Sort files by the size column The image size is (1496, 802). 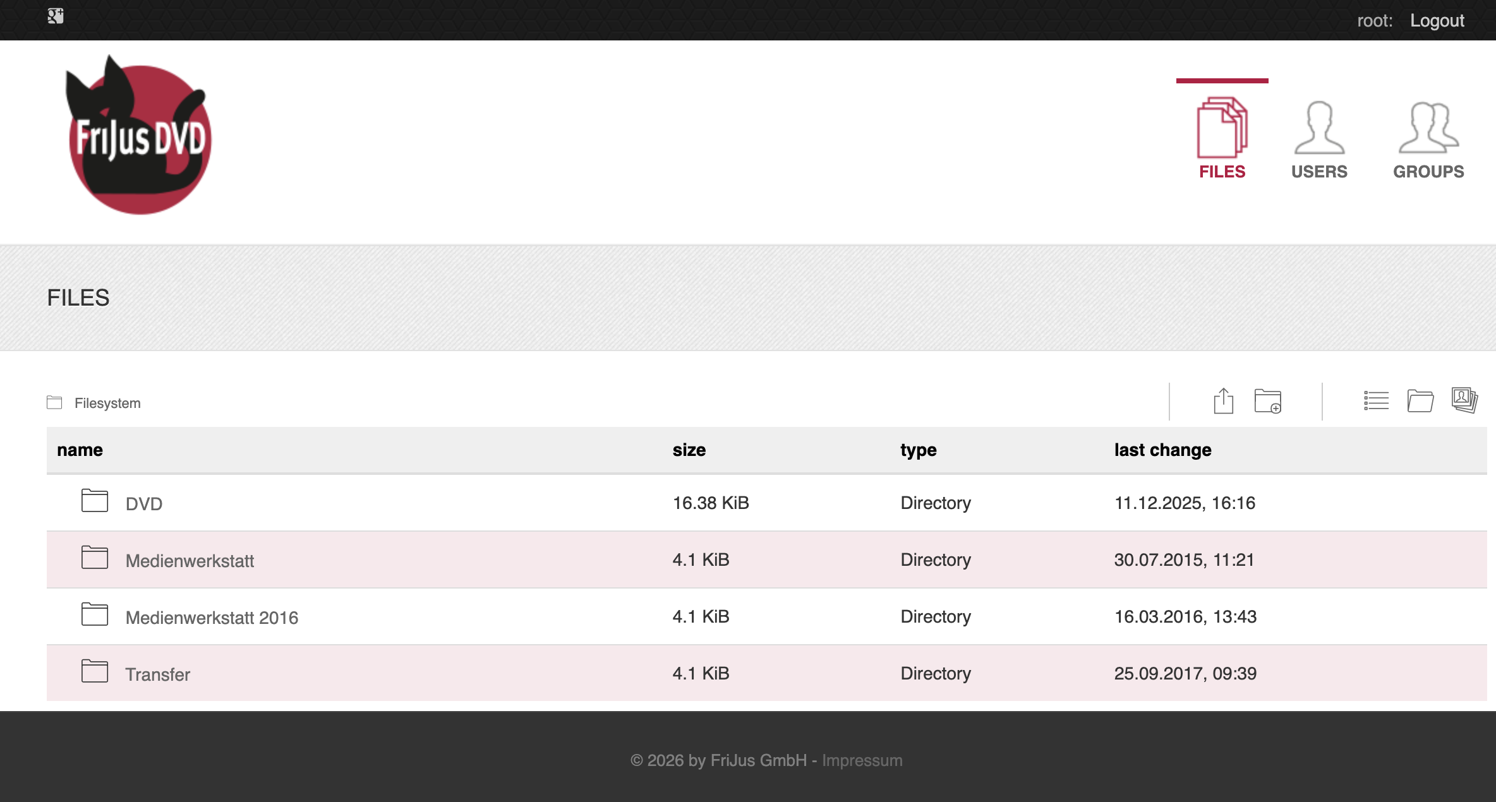tap(689, 450)
